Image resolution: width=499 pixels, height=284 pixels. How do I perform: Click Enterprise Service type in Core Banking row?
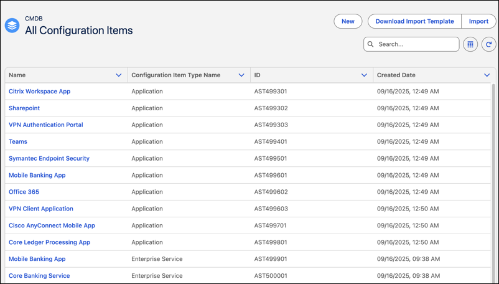157,276
